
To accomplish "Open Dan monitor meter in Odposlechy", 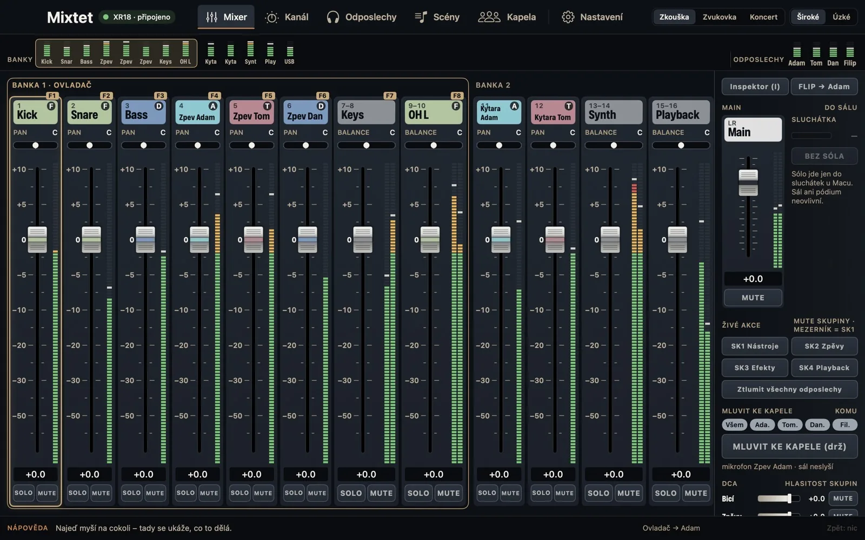I will [x=833, y=55].
